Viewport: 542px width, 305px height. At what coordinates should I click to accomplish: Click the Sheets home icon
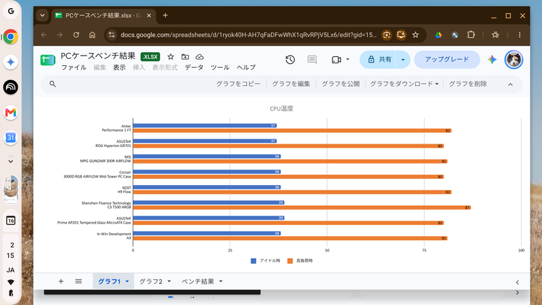(47, 60)
